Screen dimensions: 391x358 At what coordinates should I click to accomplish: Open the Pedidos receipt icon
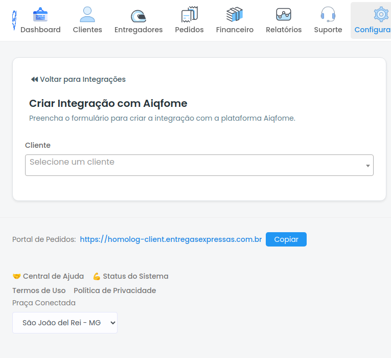point(189,14)
